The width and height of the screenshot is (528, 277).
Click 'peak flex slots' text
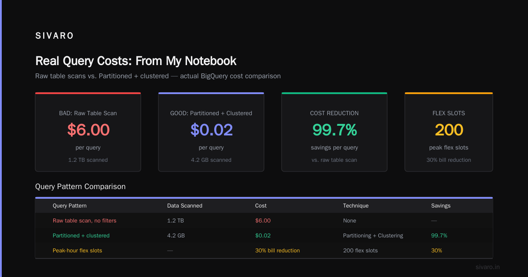[x=449, y=148]
